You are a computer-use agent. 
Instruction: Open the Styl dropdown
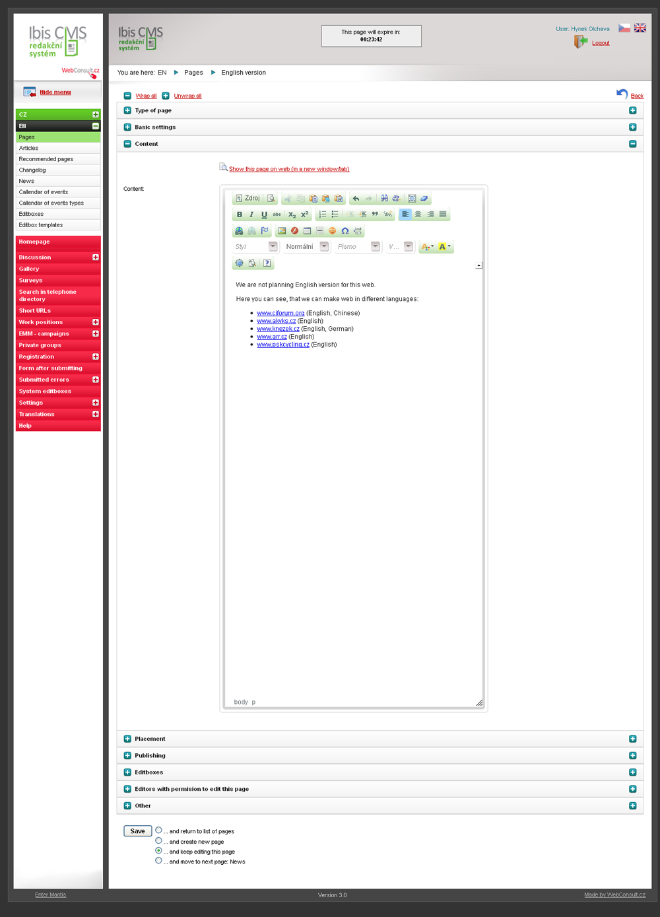255,246
